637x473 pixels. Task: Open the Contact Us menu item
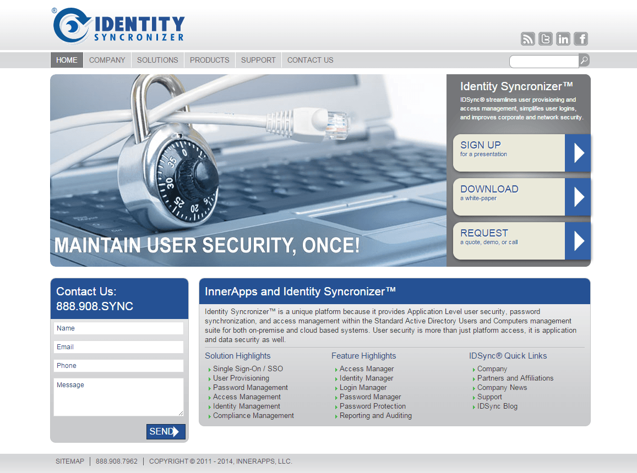coord(310,60)
